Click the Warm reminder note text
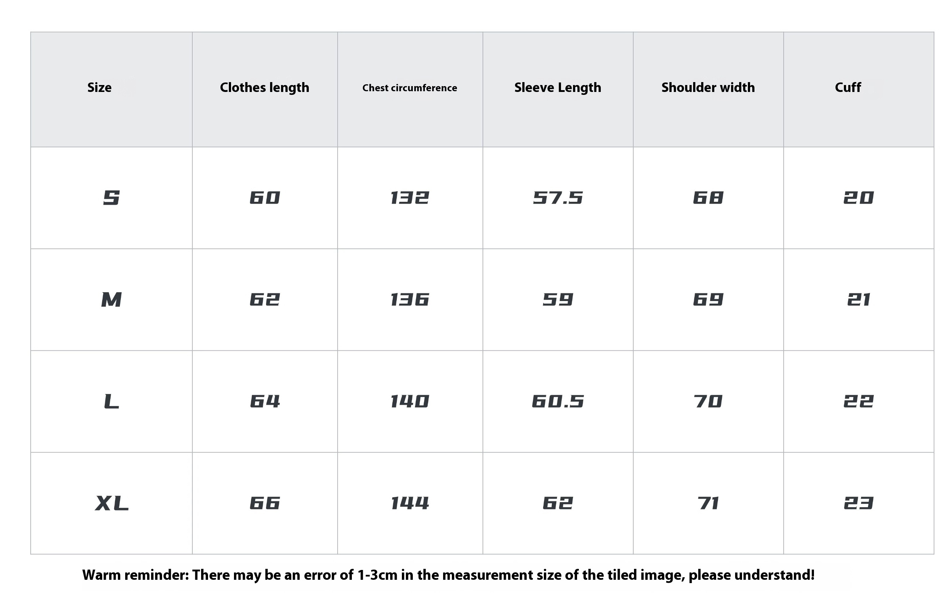949x613 pixels. [x=448, y=575]
